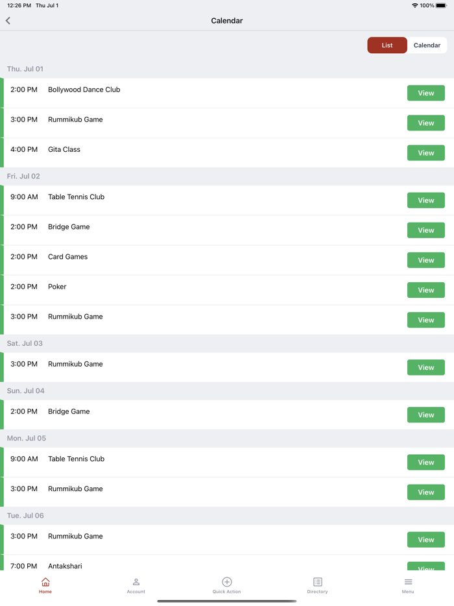The image size is (454, 606).
Task: Tap the battery status icon
Action: (441, 6)
